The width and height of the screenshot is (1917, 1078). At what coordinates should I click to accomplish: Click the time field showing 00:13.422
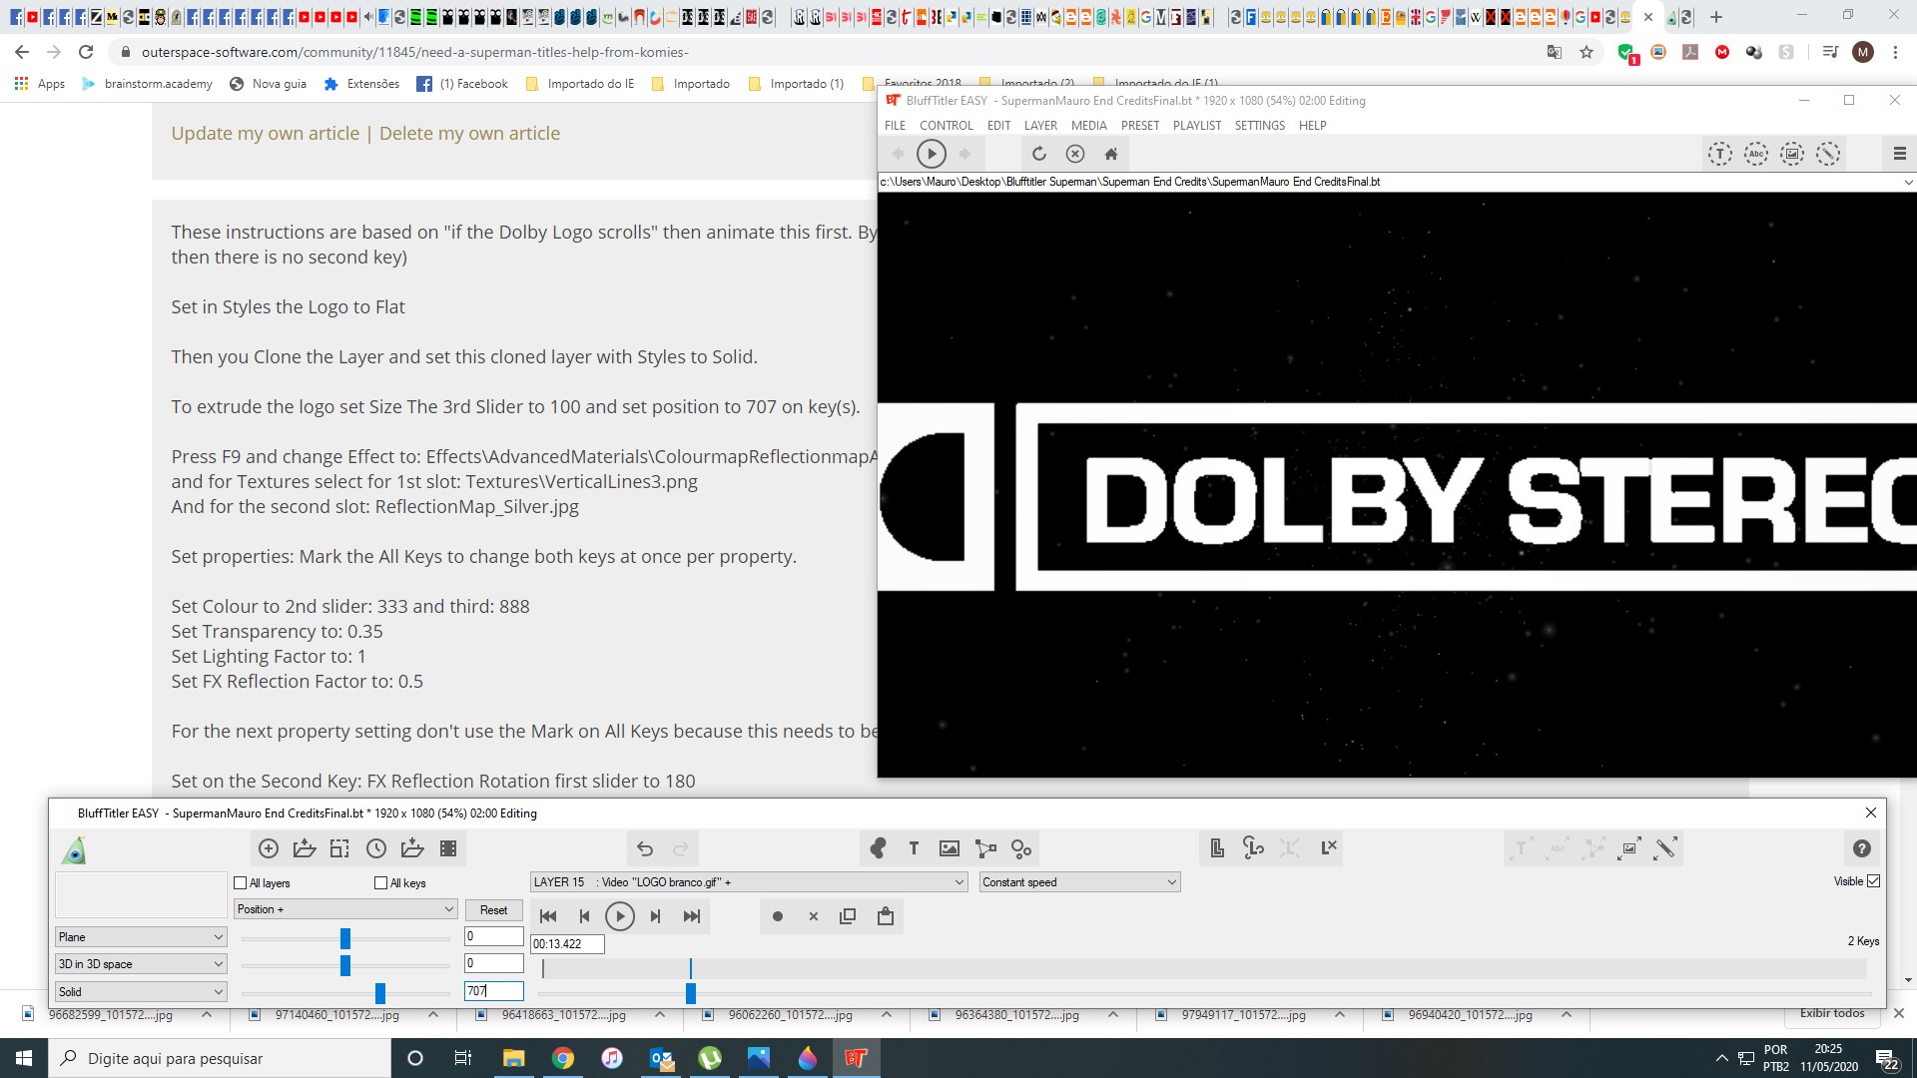[x=567, y=943]
